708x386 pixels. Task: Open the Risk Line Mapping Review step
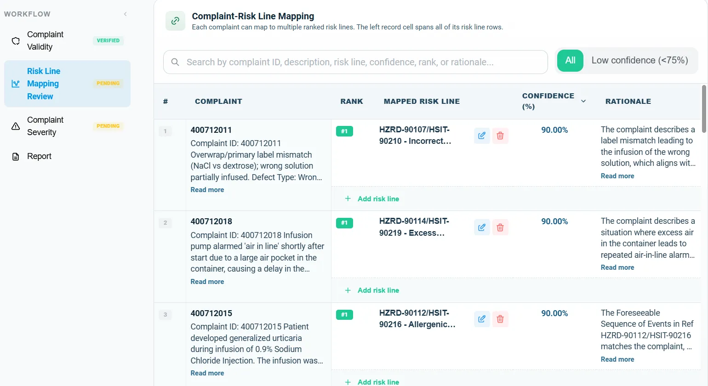coord(67,84)
